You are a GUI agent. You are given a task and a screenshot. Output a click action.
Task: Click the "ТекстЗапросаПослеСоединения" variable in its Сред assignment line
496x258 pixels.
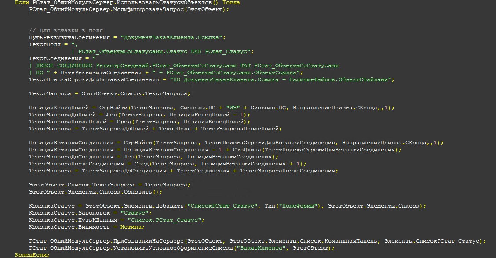pos(76,164)
